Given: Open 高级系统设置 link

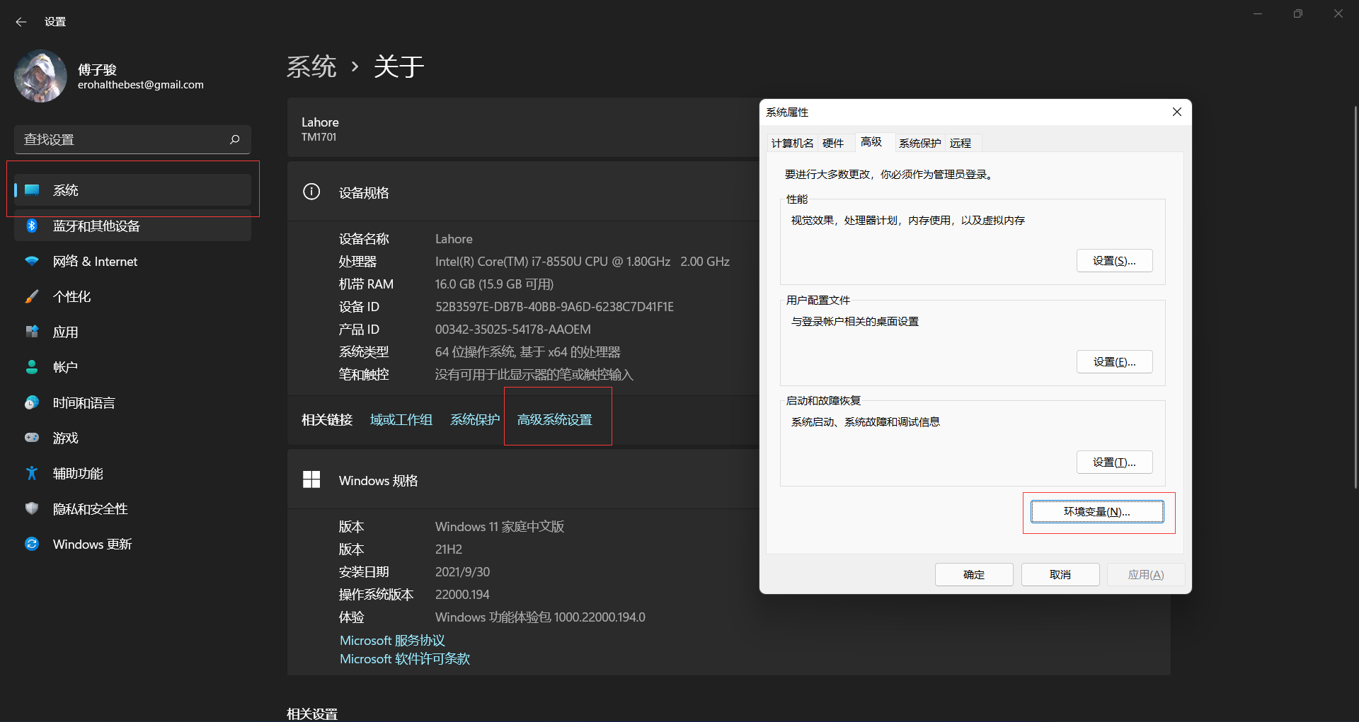Looking at the screenshot, I should 554,419.
